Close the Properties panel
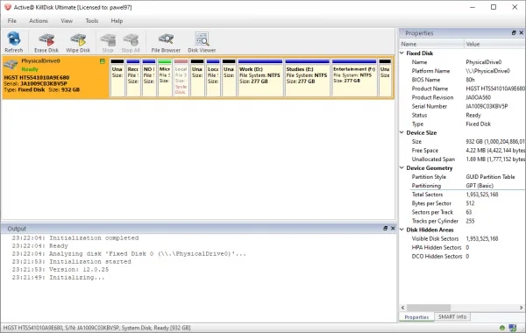The height and width of the screenshot is (333, 526). click(521, 33)
